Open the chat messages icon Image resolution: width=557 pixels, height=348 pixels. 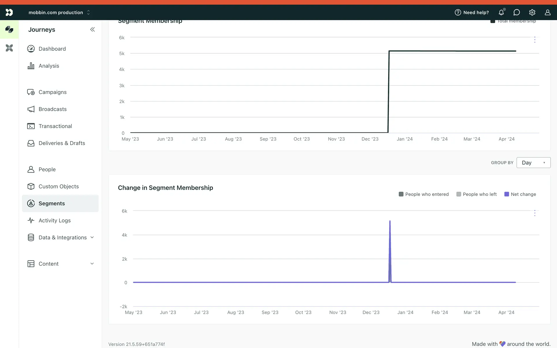coord(516,12)
